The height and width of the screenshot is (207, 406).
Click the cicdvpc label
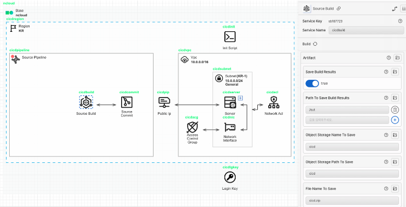click(x=184, y=50)
